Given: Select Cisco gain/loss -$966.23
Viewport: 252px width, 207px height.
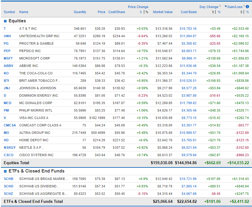Looking at the screenshot, I should [242, 155].
